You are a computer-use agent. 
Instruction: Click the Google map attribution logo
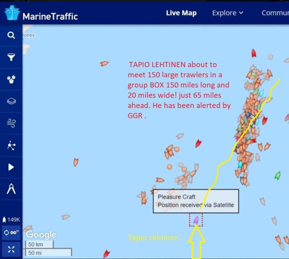(x=41, y=234)
